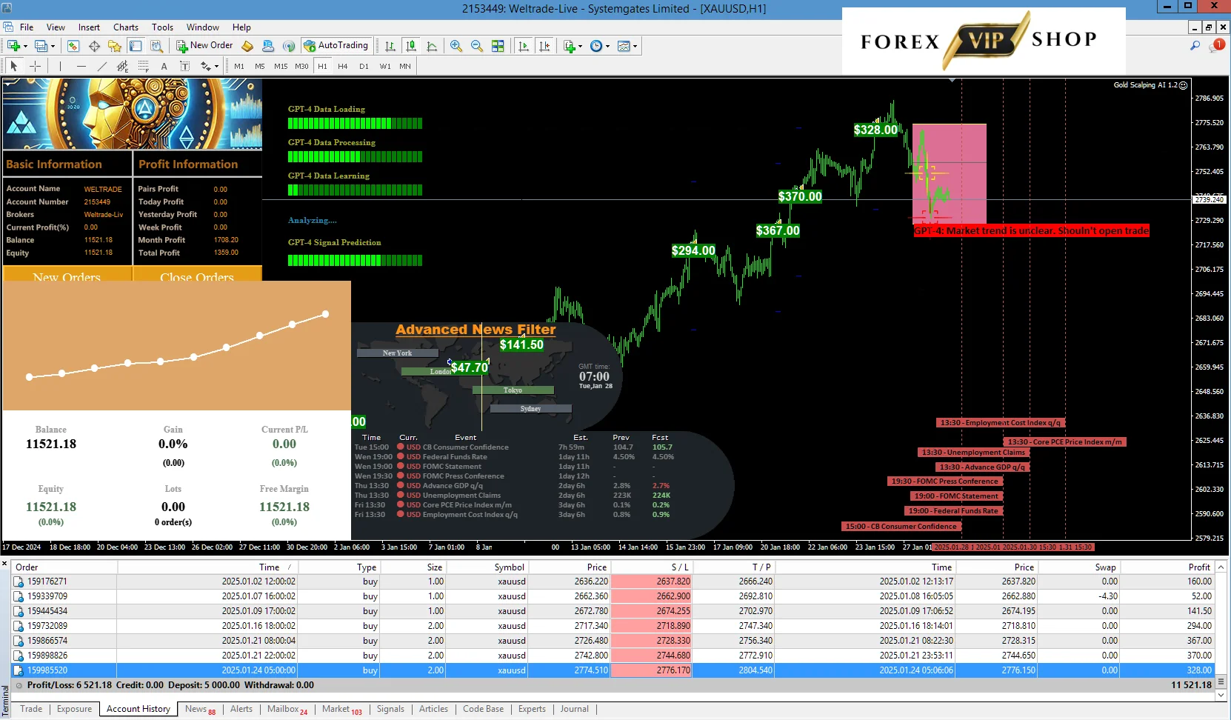Select the Equidistant Channel tool
This screenshot has height=720, width=1231.
point(122,66)
